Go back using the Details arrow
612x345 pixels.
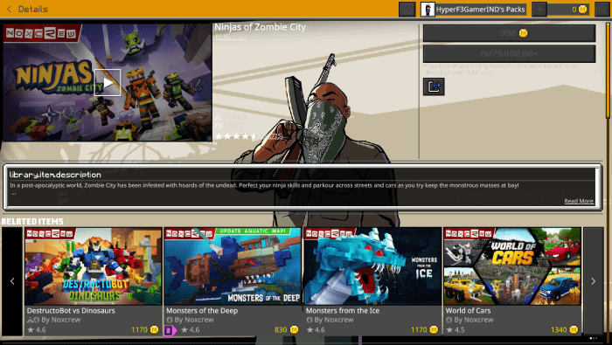pos(10,9)
